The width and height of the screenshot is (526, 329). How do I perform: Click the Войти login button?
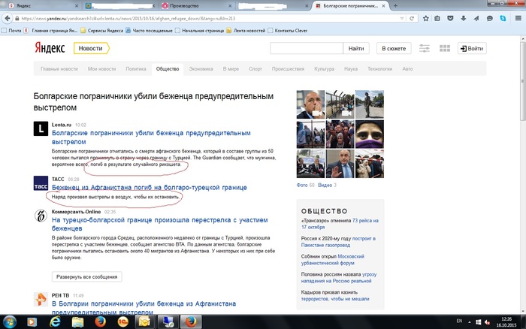472,48
